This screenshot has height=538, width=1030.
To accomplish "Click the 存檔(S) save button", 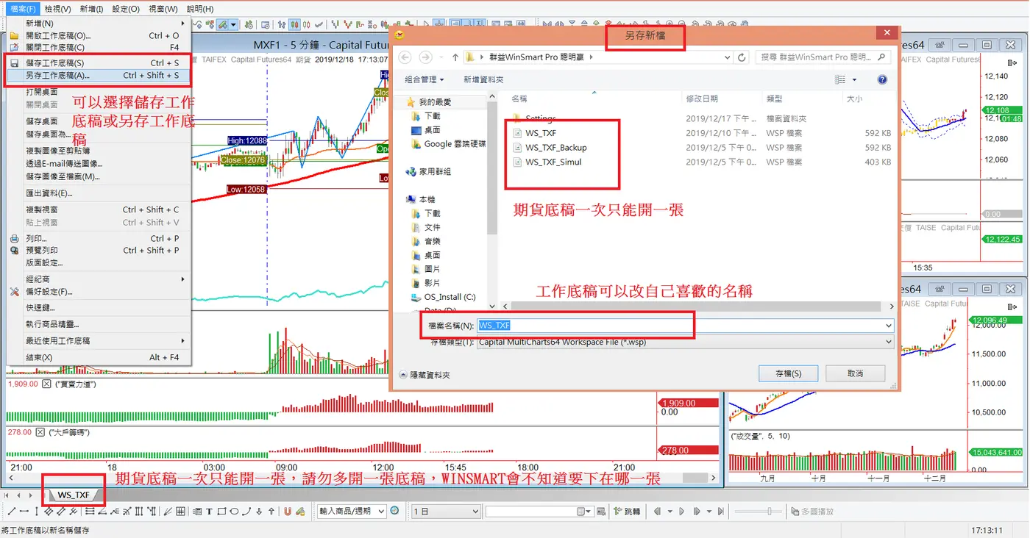I will point(788,373).
